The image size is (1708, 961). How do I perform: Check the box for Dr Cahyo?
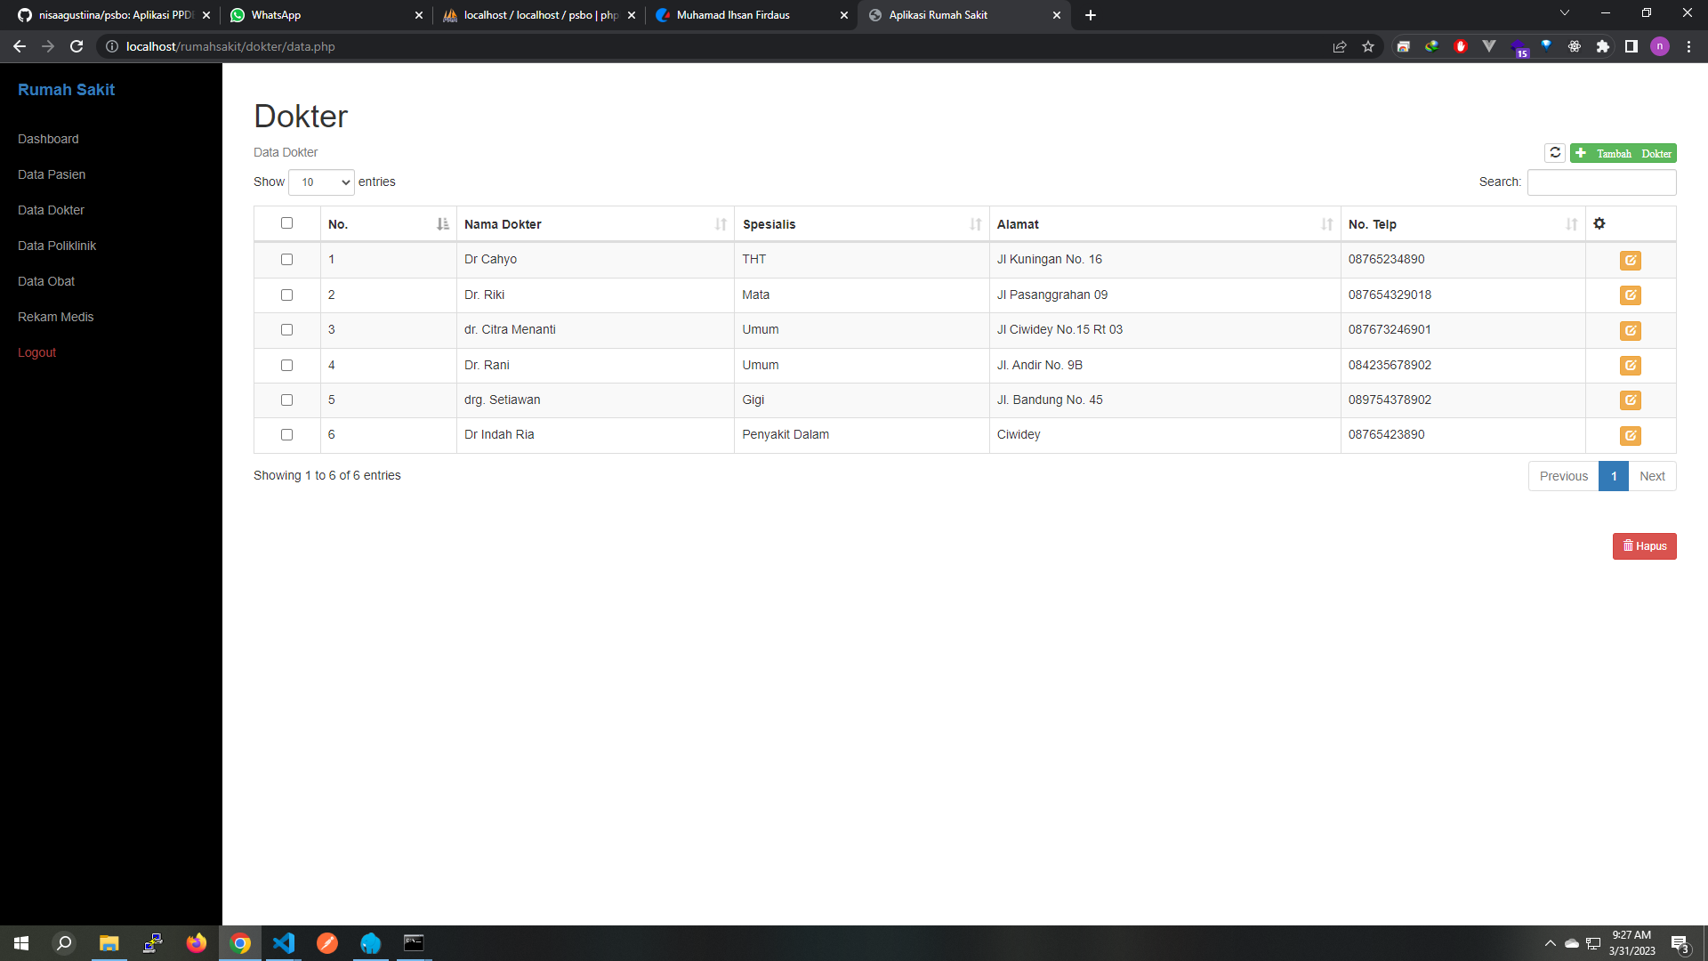click(286, 260)
